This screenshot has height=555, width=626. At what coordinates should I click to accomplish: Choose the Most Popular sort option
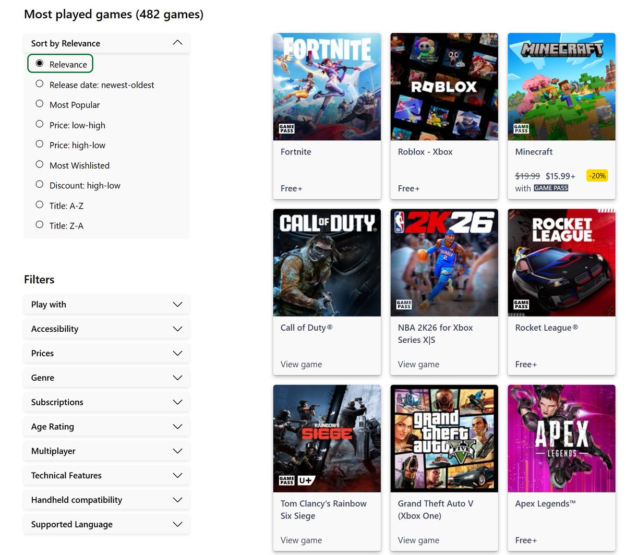[40, 103]
